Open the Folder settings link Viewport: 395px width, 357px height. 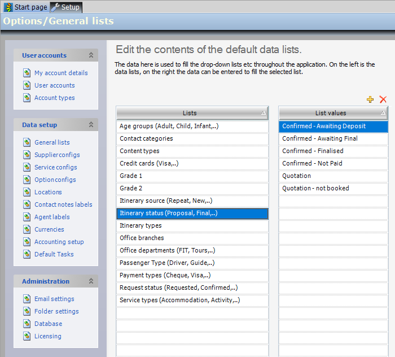pos(56,311)
